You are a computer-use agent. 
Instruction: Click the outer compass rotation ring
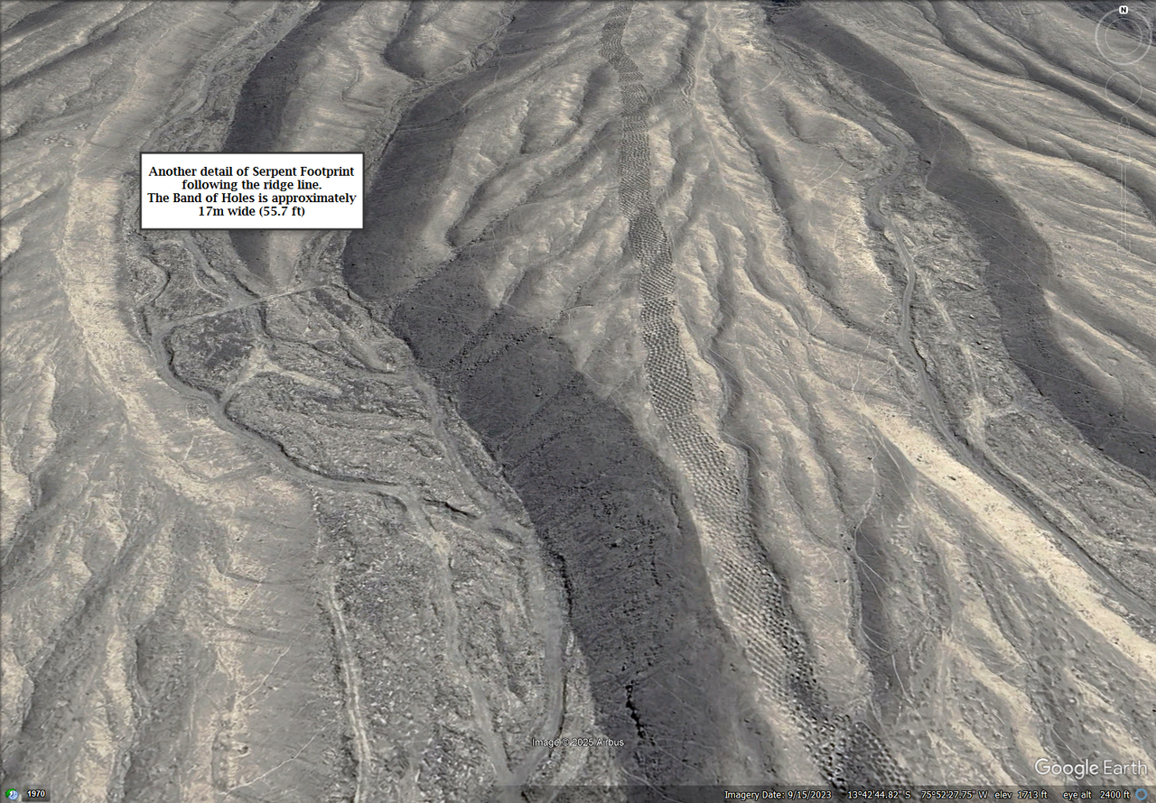pyautogui.click(x=1097, y=36)
